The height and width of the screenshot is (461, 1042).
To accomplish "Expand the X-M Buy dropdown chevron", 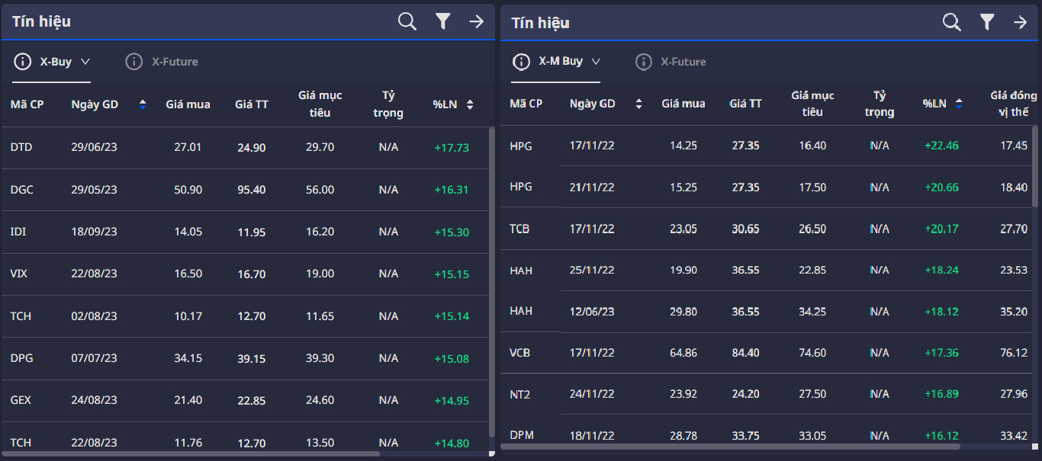I will [596, 62].
